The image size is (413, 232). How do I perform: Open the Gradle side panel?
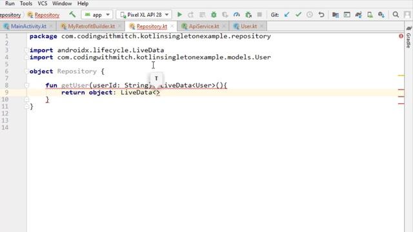tap(408, 37)
